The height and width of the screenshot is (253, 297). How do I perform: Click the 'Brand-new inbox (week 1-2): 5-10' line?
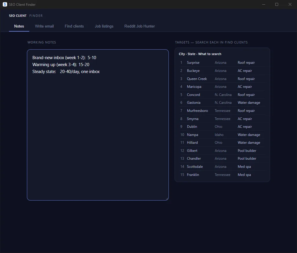click(x=64, y=58)
